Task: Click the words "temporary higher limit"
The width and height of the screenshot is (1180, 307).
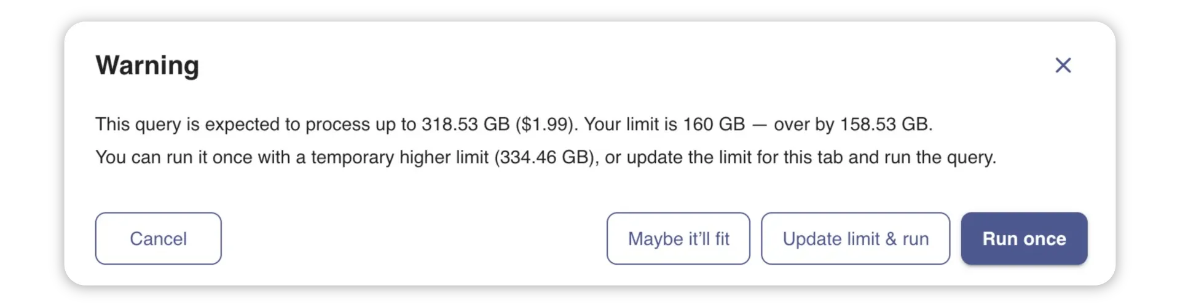Action: pyautogui.click(x=399, y=158)
